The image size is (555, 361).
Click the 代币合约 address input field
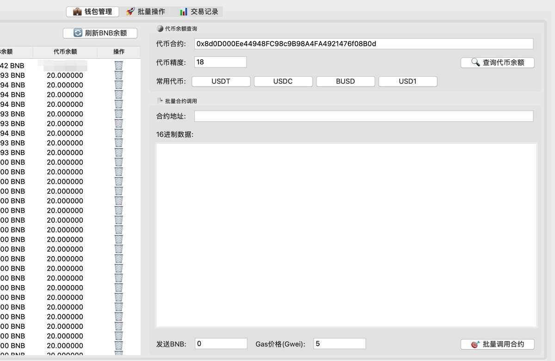(364, 44)
